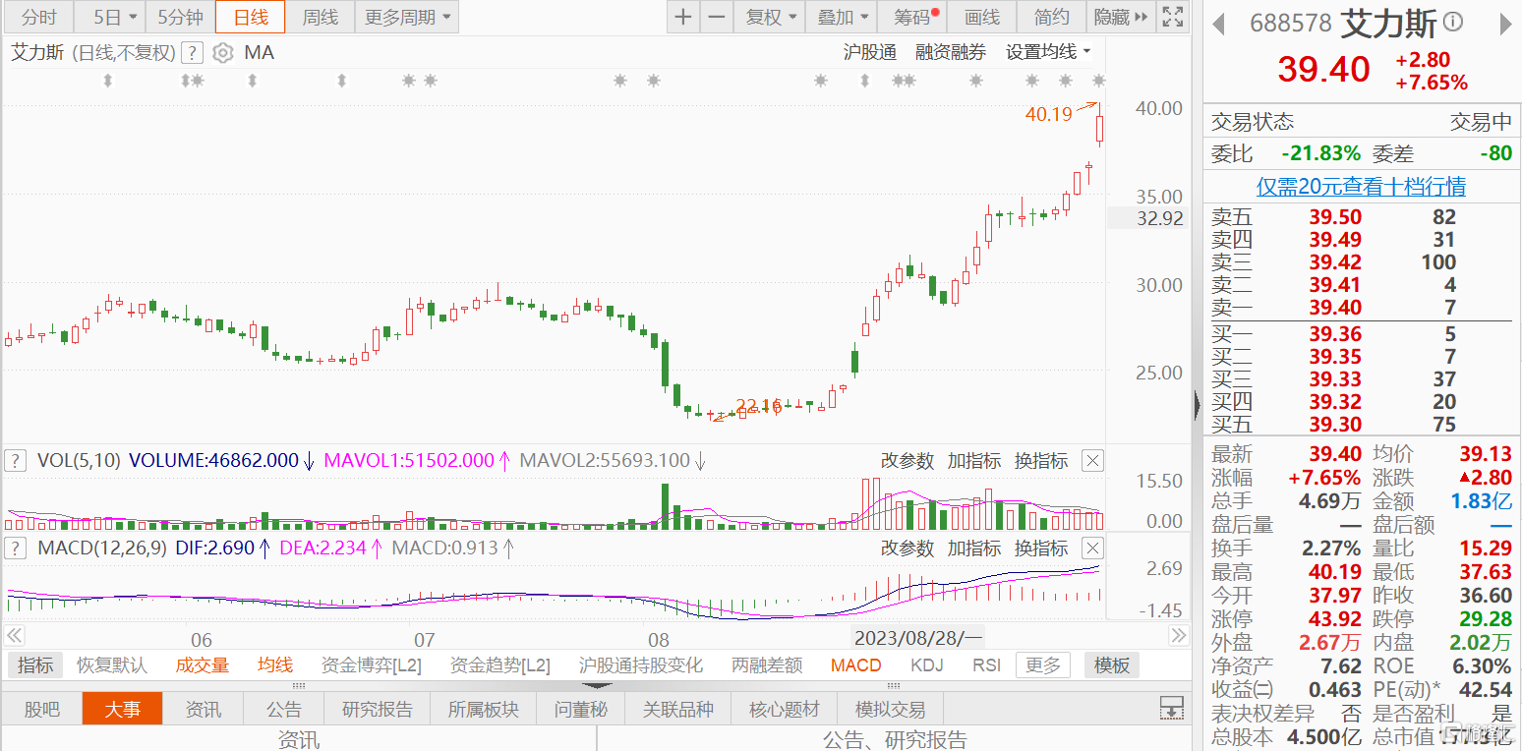
Task: Expand hidden toolbar via 隐藏 button
Action: (1120, 17)
